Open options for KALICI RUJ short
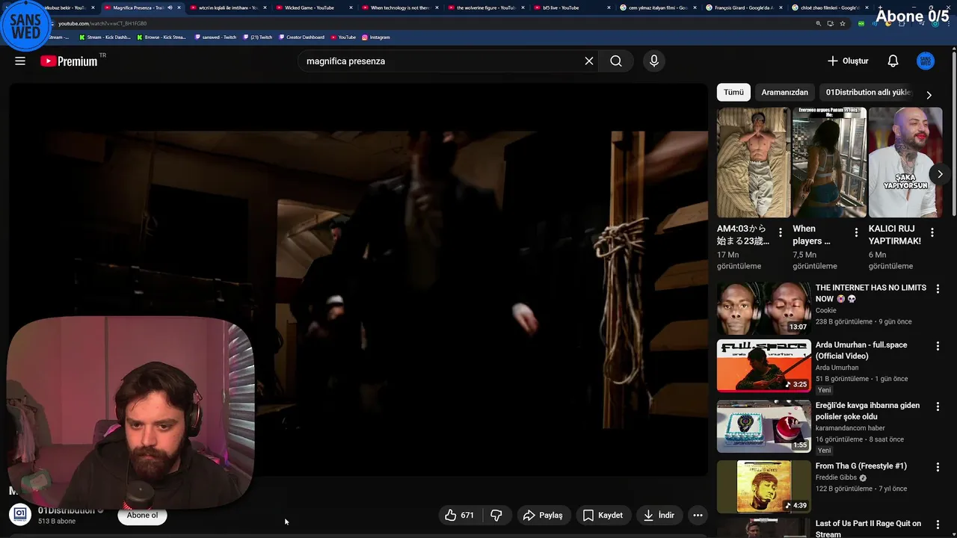This screenshot has height=538, width=957. [x=932, y=232]
